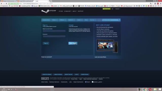This screenshot has height=91, width=162.
Task: Click the Sign in button
Action: [46, 43]
